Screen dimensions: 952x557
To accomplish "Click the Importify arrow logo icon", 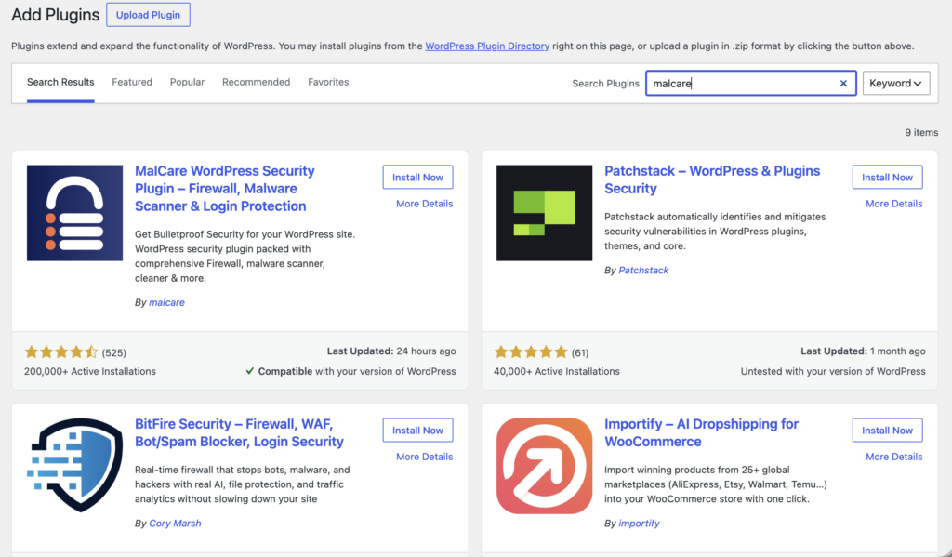I will coord(544,466).
